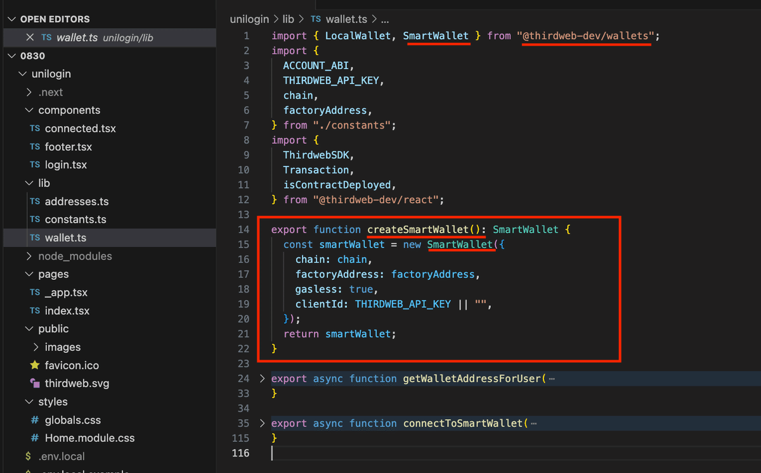
Task: Click the connectToSmartWallet function name
Action: tap(463, 423)
